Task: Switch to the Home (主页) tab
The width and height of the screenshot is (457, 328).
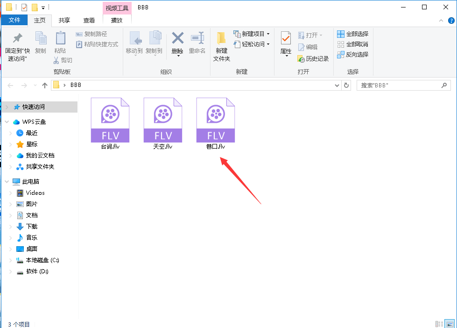Action: [x=40, y=20]
